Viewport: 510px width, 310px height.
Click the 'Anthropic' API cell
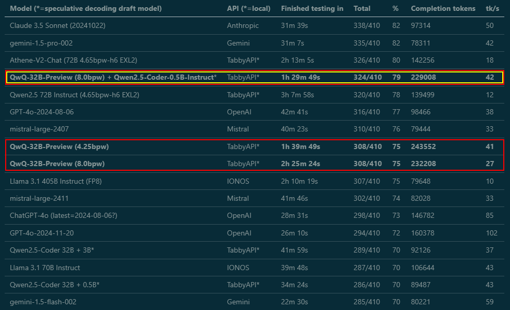click(x=243, y=26)
